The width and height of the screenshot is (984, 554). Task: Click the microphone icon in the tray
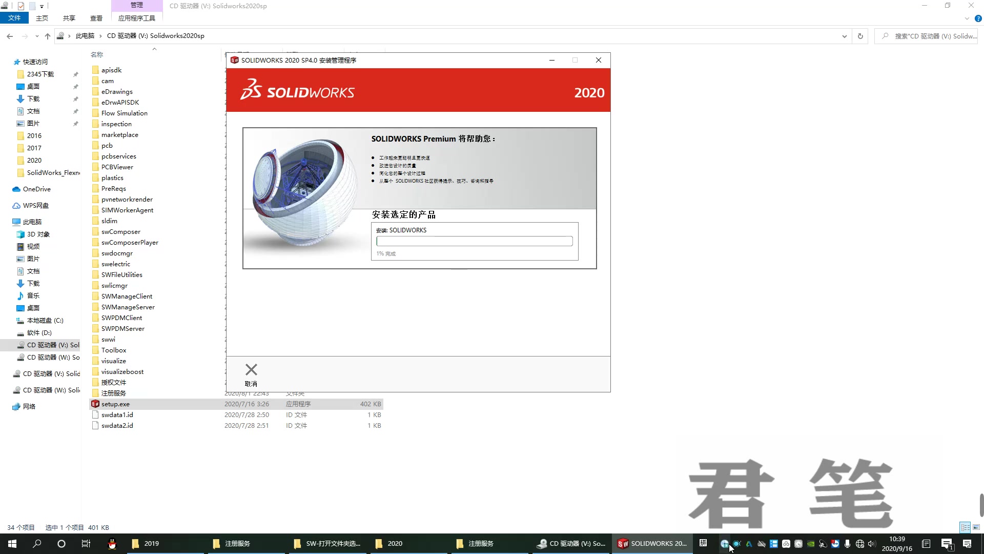[847, 544]
